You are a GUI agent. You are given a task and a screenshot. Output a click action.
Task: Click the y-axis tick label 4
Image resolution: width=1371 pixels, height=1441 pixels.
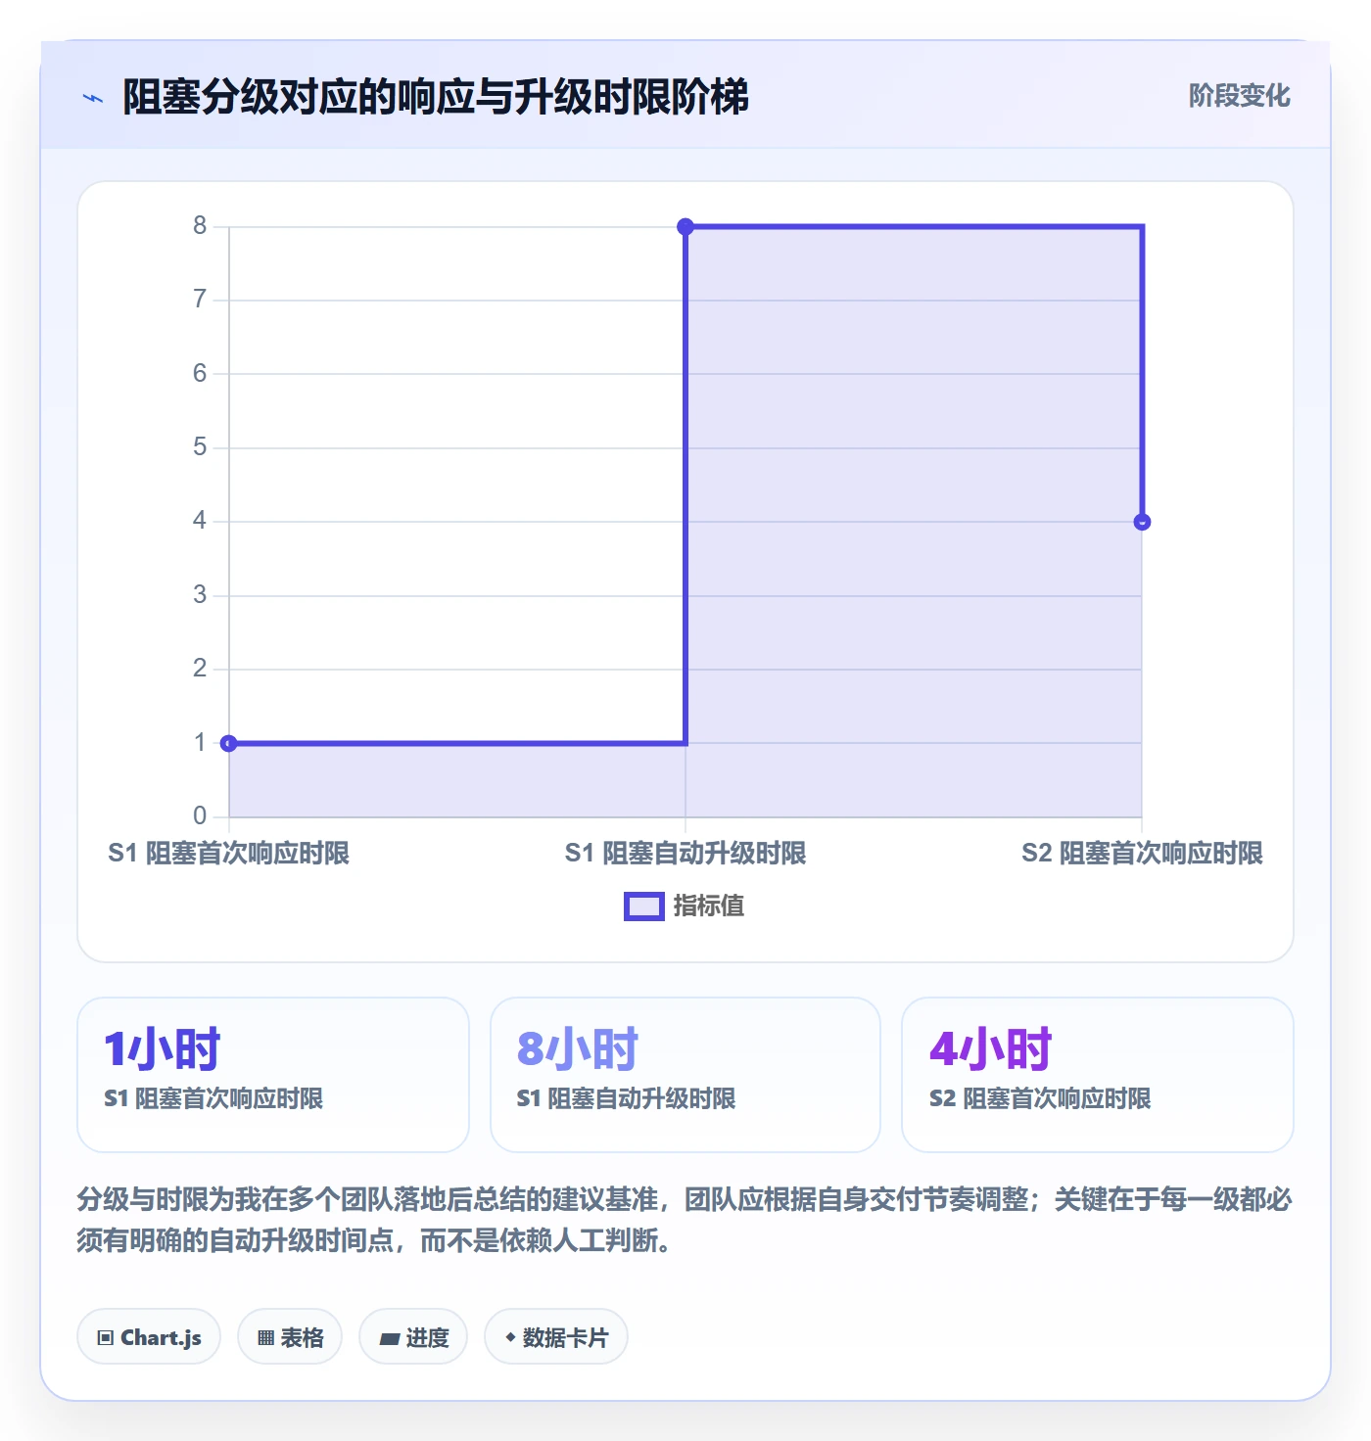coord(200,521)
